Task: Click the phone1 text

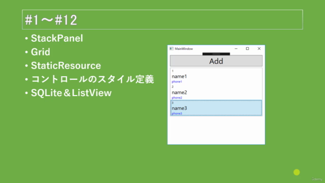Action: click(x=177, y=82)
